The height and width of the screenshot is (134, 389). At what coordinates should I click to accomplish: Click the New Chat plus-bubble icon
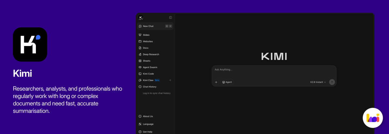[140, 26]
